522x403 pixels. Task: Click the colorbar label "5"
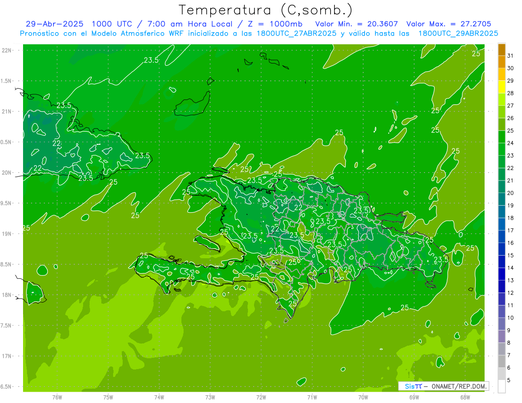(x=509, y=380)
